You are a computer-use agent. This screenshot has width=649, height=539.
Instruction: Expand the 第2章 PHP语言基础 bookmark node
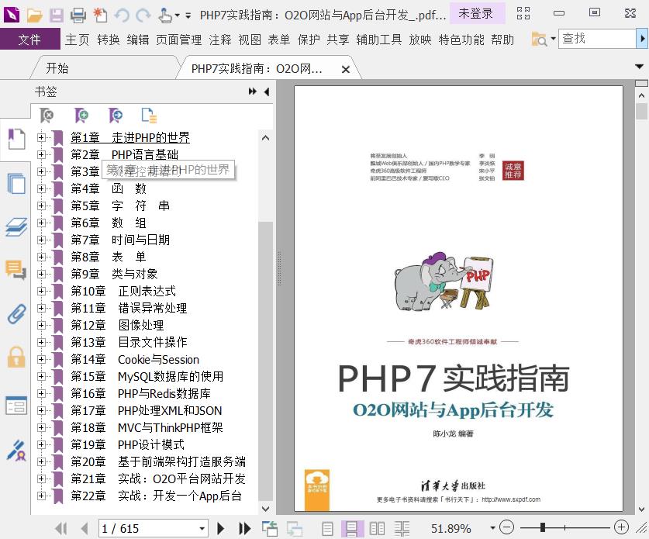pos(41,154)
